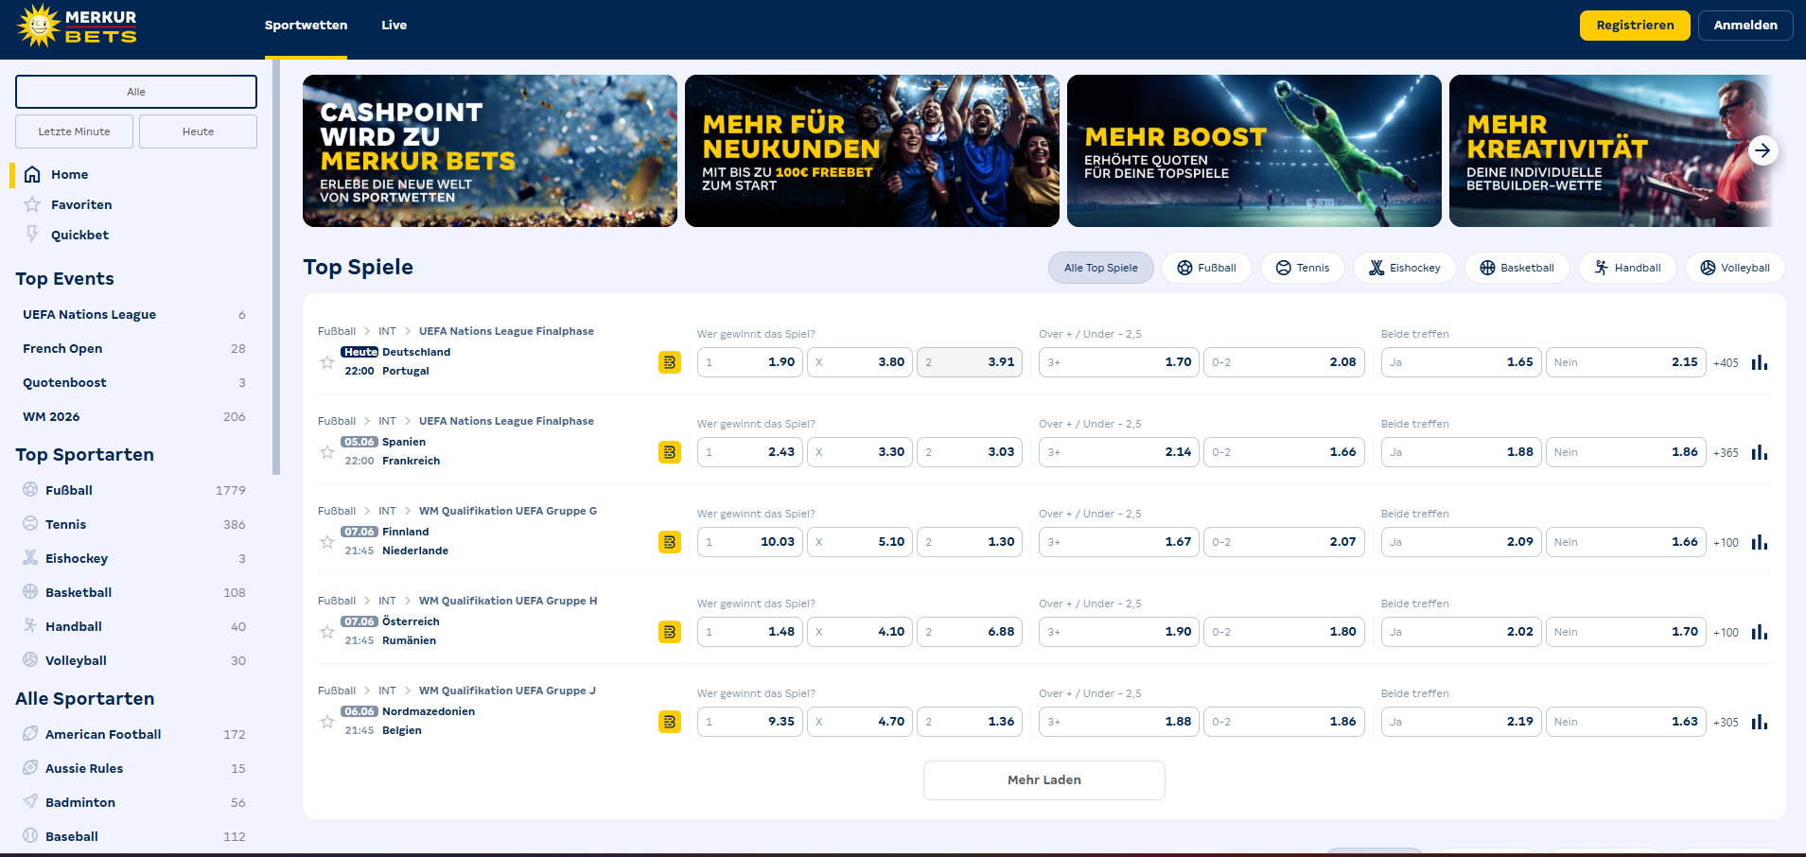Open Betbuilder for Finnland vs Niederlande
Image resolution: width=1806 pixels, height=857 pixels.
pos(670,542)
